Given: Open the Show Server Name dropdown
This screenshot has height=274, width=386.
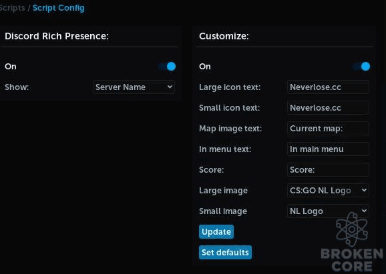Looking at the screenshot, I should pos(134,87).
